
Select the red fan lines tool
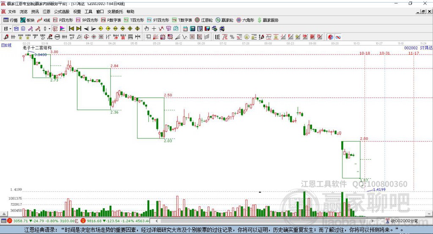(x=156, y=37)
